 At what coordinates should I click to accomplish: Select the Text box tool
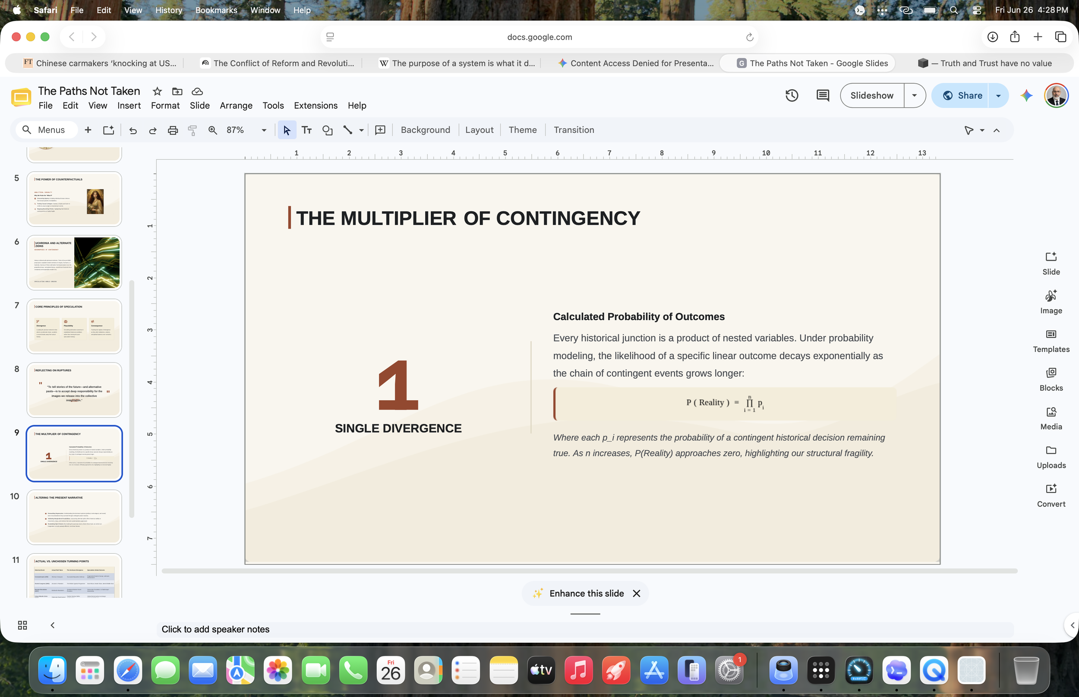(306, 130)
